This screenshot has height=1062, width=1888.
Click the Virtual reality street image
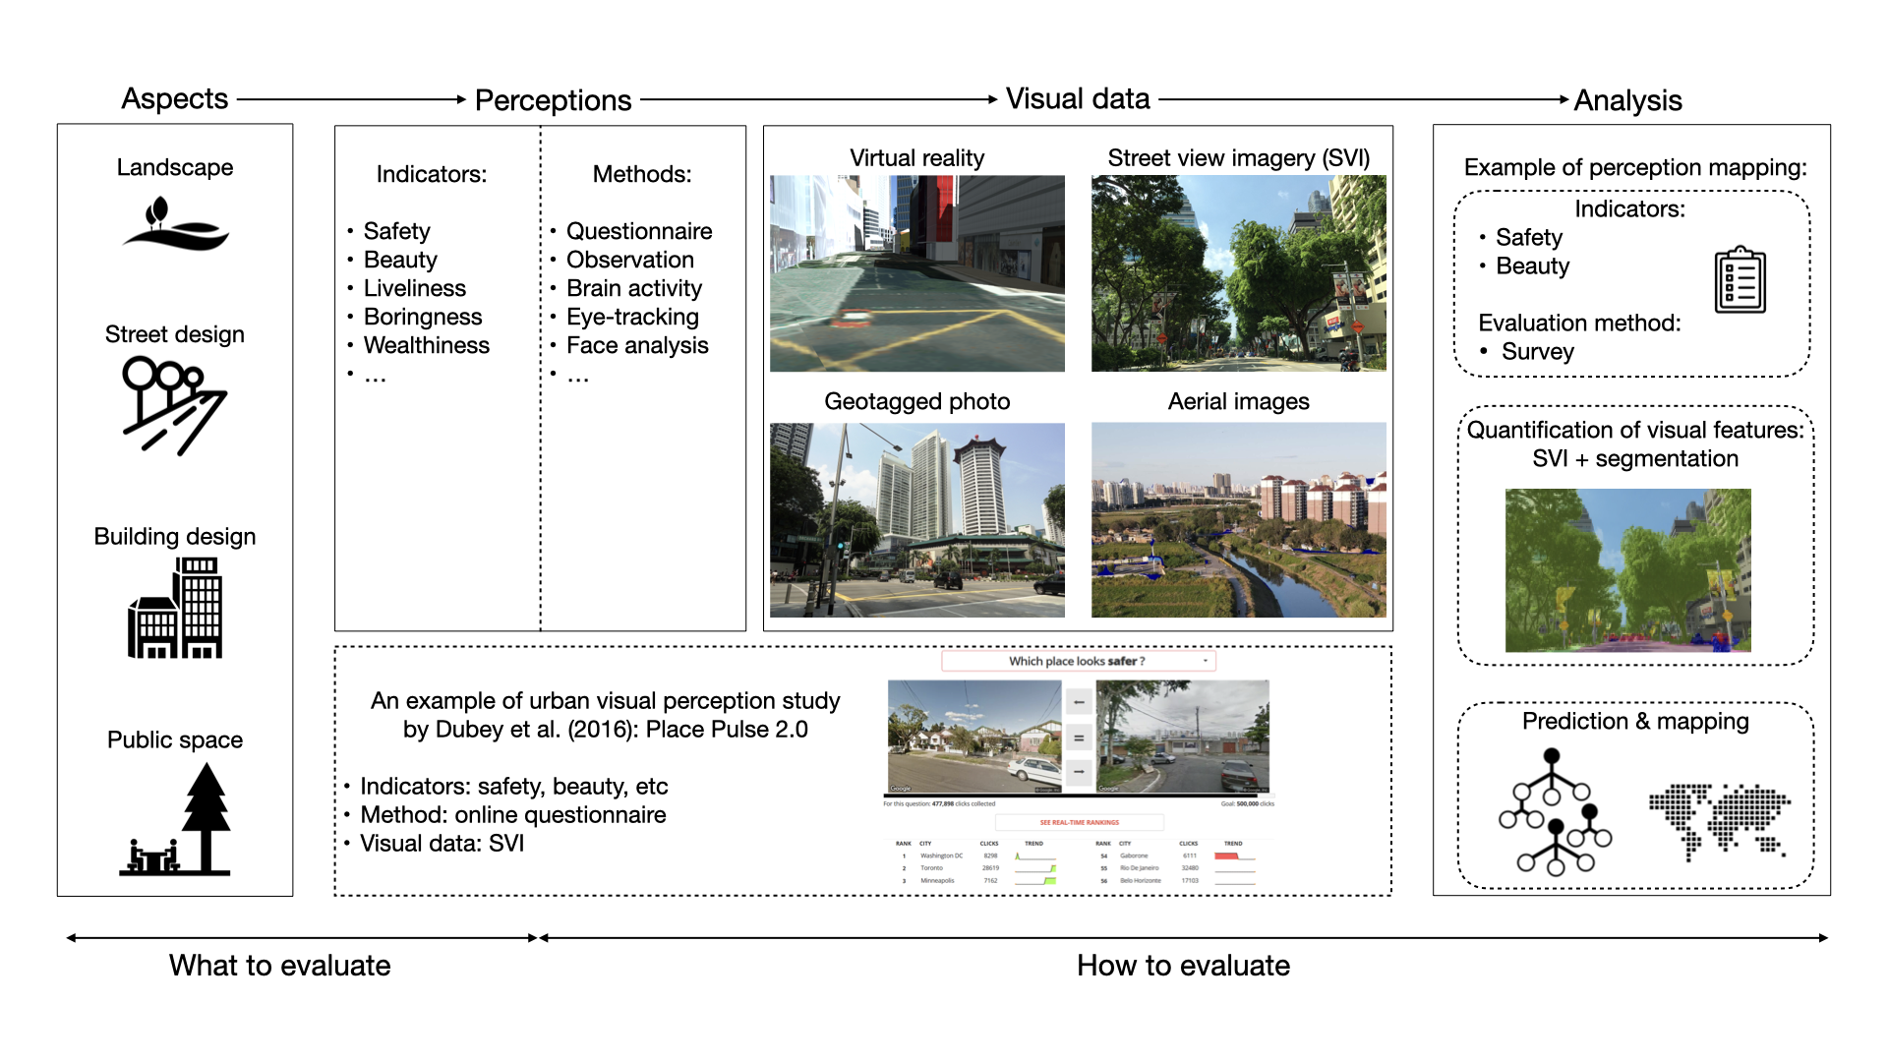(917, 273)
